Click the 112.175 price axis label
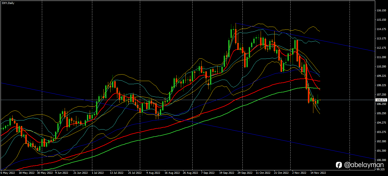This screenshot has width=388, height=176. click(x=381, y=48)
